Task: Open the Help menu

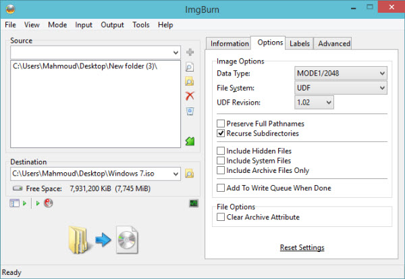Action: [165, 25]
